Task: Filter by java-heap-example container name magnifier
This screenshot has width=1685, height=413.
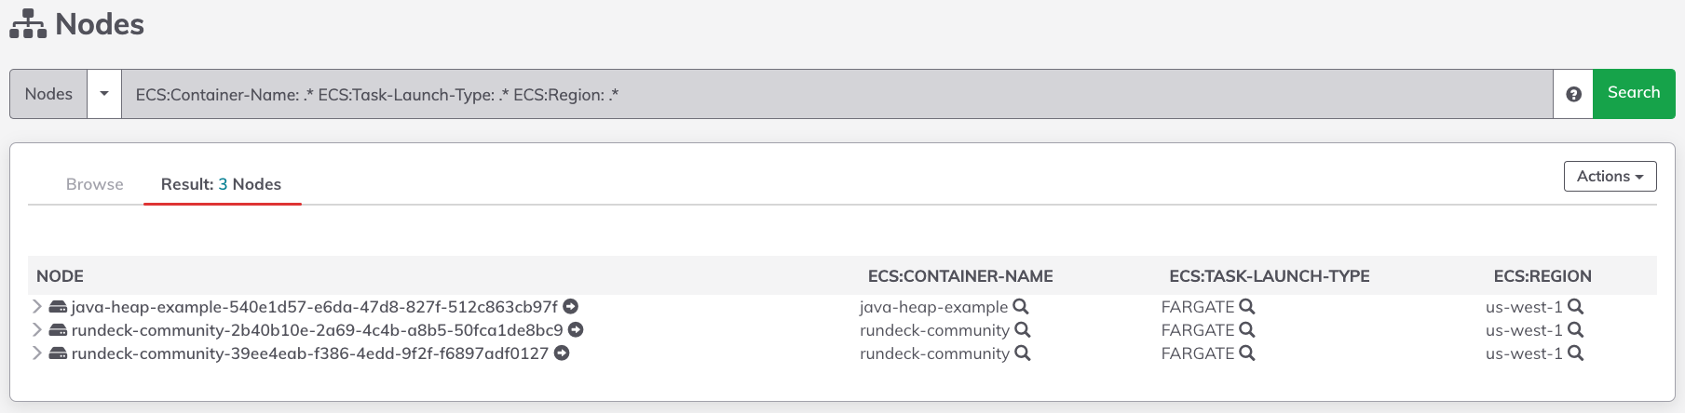Action: 1021,306
